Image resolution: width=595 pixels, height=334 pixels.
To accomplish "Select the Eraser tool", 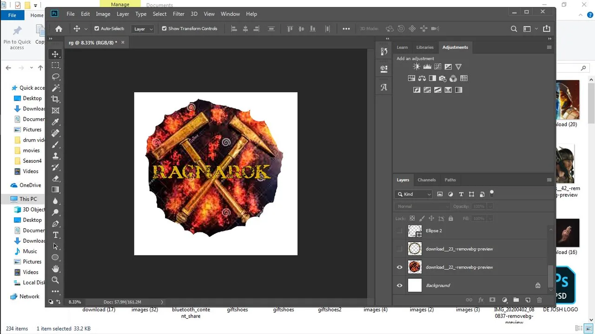I will coord(55,178).
